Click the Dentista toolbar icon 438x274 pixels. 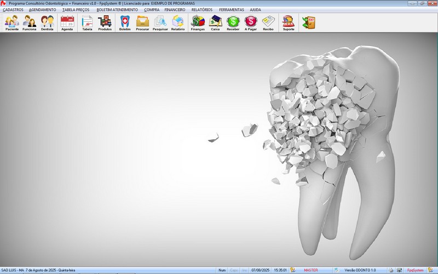point(47,22)
